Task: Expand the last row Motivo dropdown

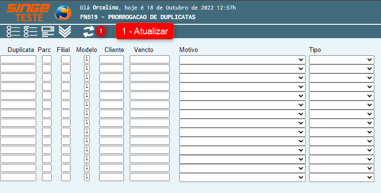Action: 242,177
